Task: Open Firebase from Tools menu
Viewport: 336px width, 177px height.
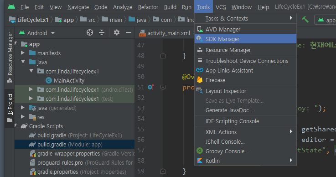Action: (x=245, y=80)
